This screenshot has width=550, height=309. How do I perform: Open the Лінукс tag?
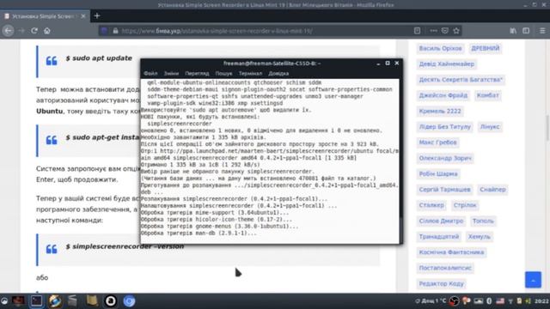490,127
